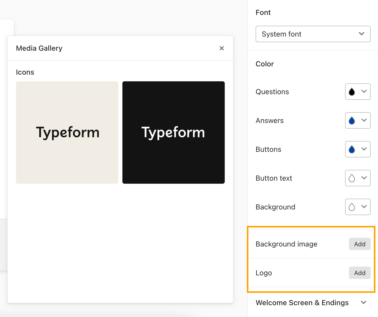Add a Logo
This screenshot has width=378, height=317.
pyautogui.click(x=360, y=273)
